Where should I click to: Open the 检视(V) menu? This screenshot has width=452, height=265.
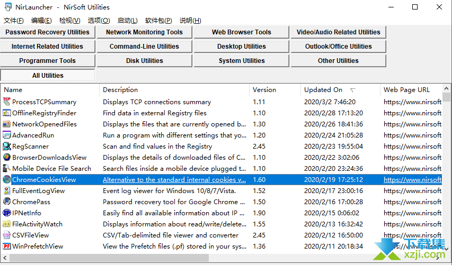[69, 21]
